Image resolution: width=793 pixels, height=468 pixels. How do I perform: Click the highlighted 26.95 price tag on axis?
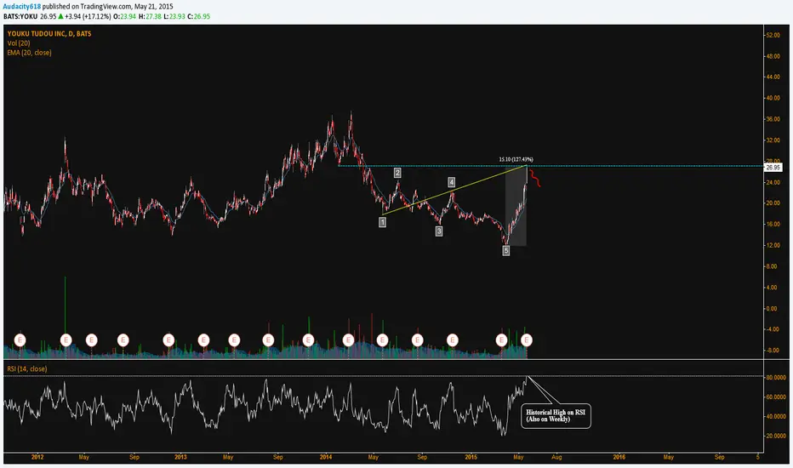pyautogui.click(x=773, y=168)
